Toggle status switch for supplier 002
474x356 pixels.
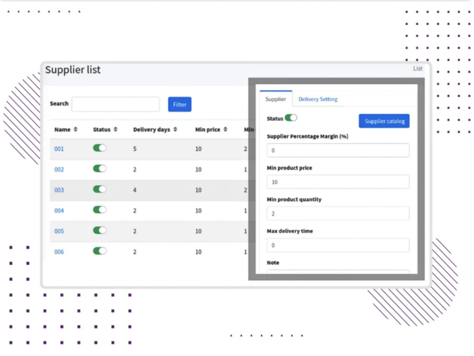coord(100,169)
